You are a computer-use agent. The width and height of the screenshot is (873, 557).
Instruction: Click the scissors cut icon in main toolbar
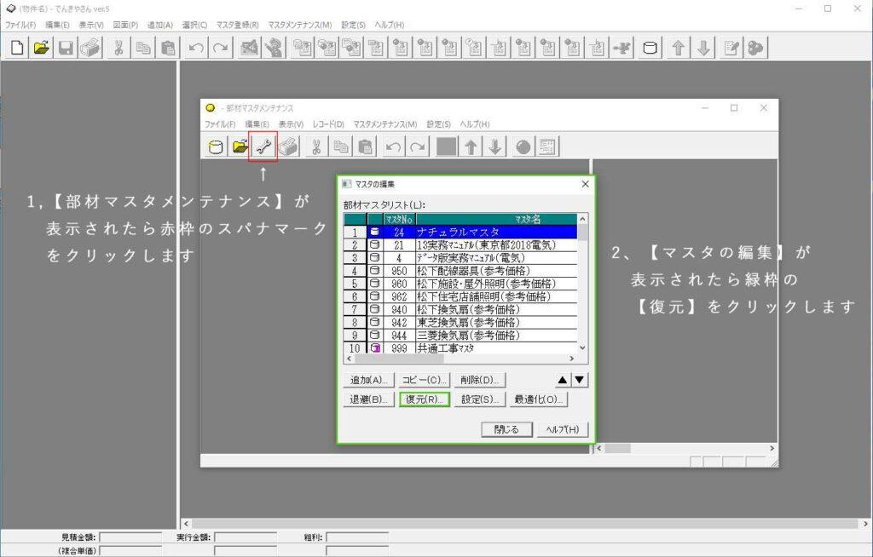click(x=119, y=49)
